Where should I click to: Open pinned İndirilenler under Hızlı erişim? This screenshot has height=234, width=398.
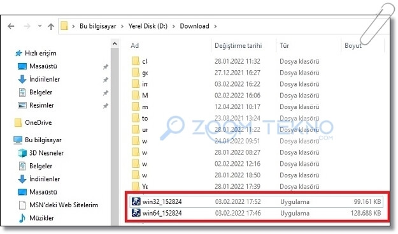45,79
